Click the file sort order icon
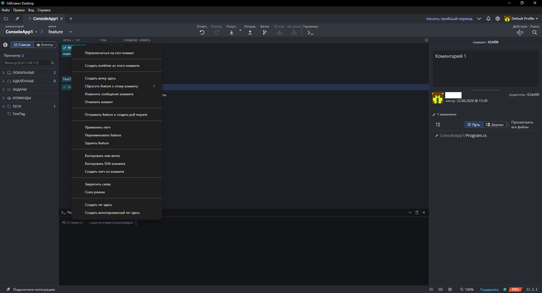 438,125
